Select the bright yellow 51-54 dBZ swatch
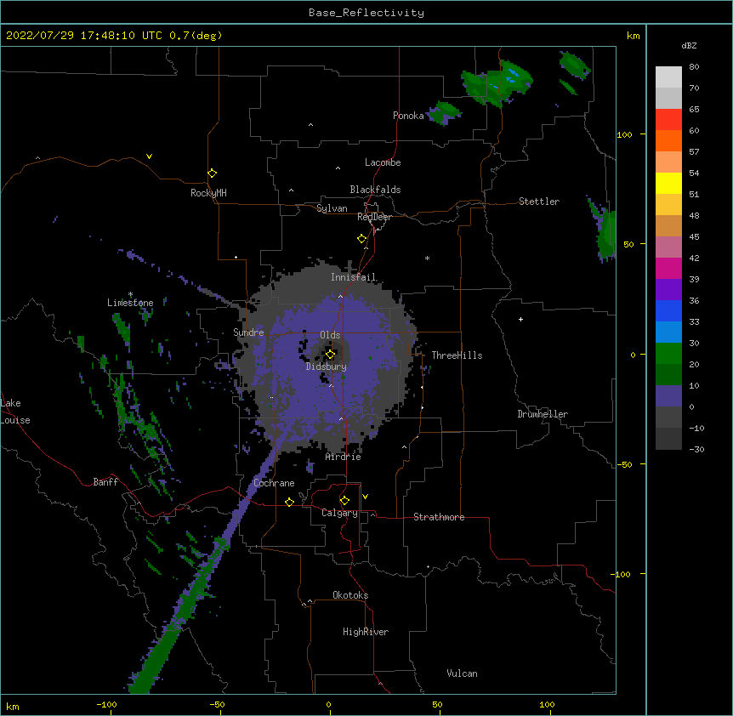The width and height of the screenshot is (733, 716). coord(668,183)
